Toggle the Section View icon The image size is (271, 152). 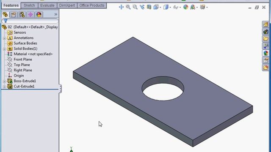pyautogui.click(x=149, y=7)
